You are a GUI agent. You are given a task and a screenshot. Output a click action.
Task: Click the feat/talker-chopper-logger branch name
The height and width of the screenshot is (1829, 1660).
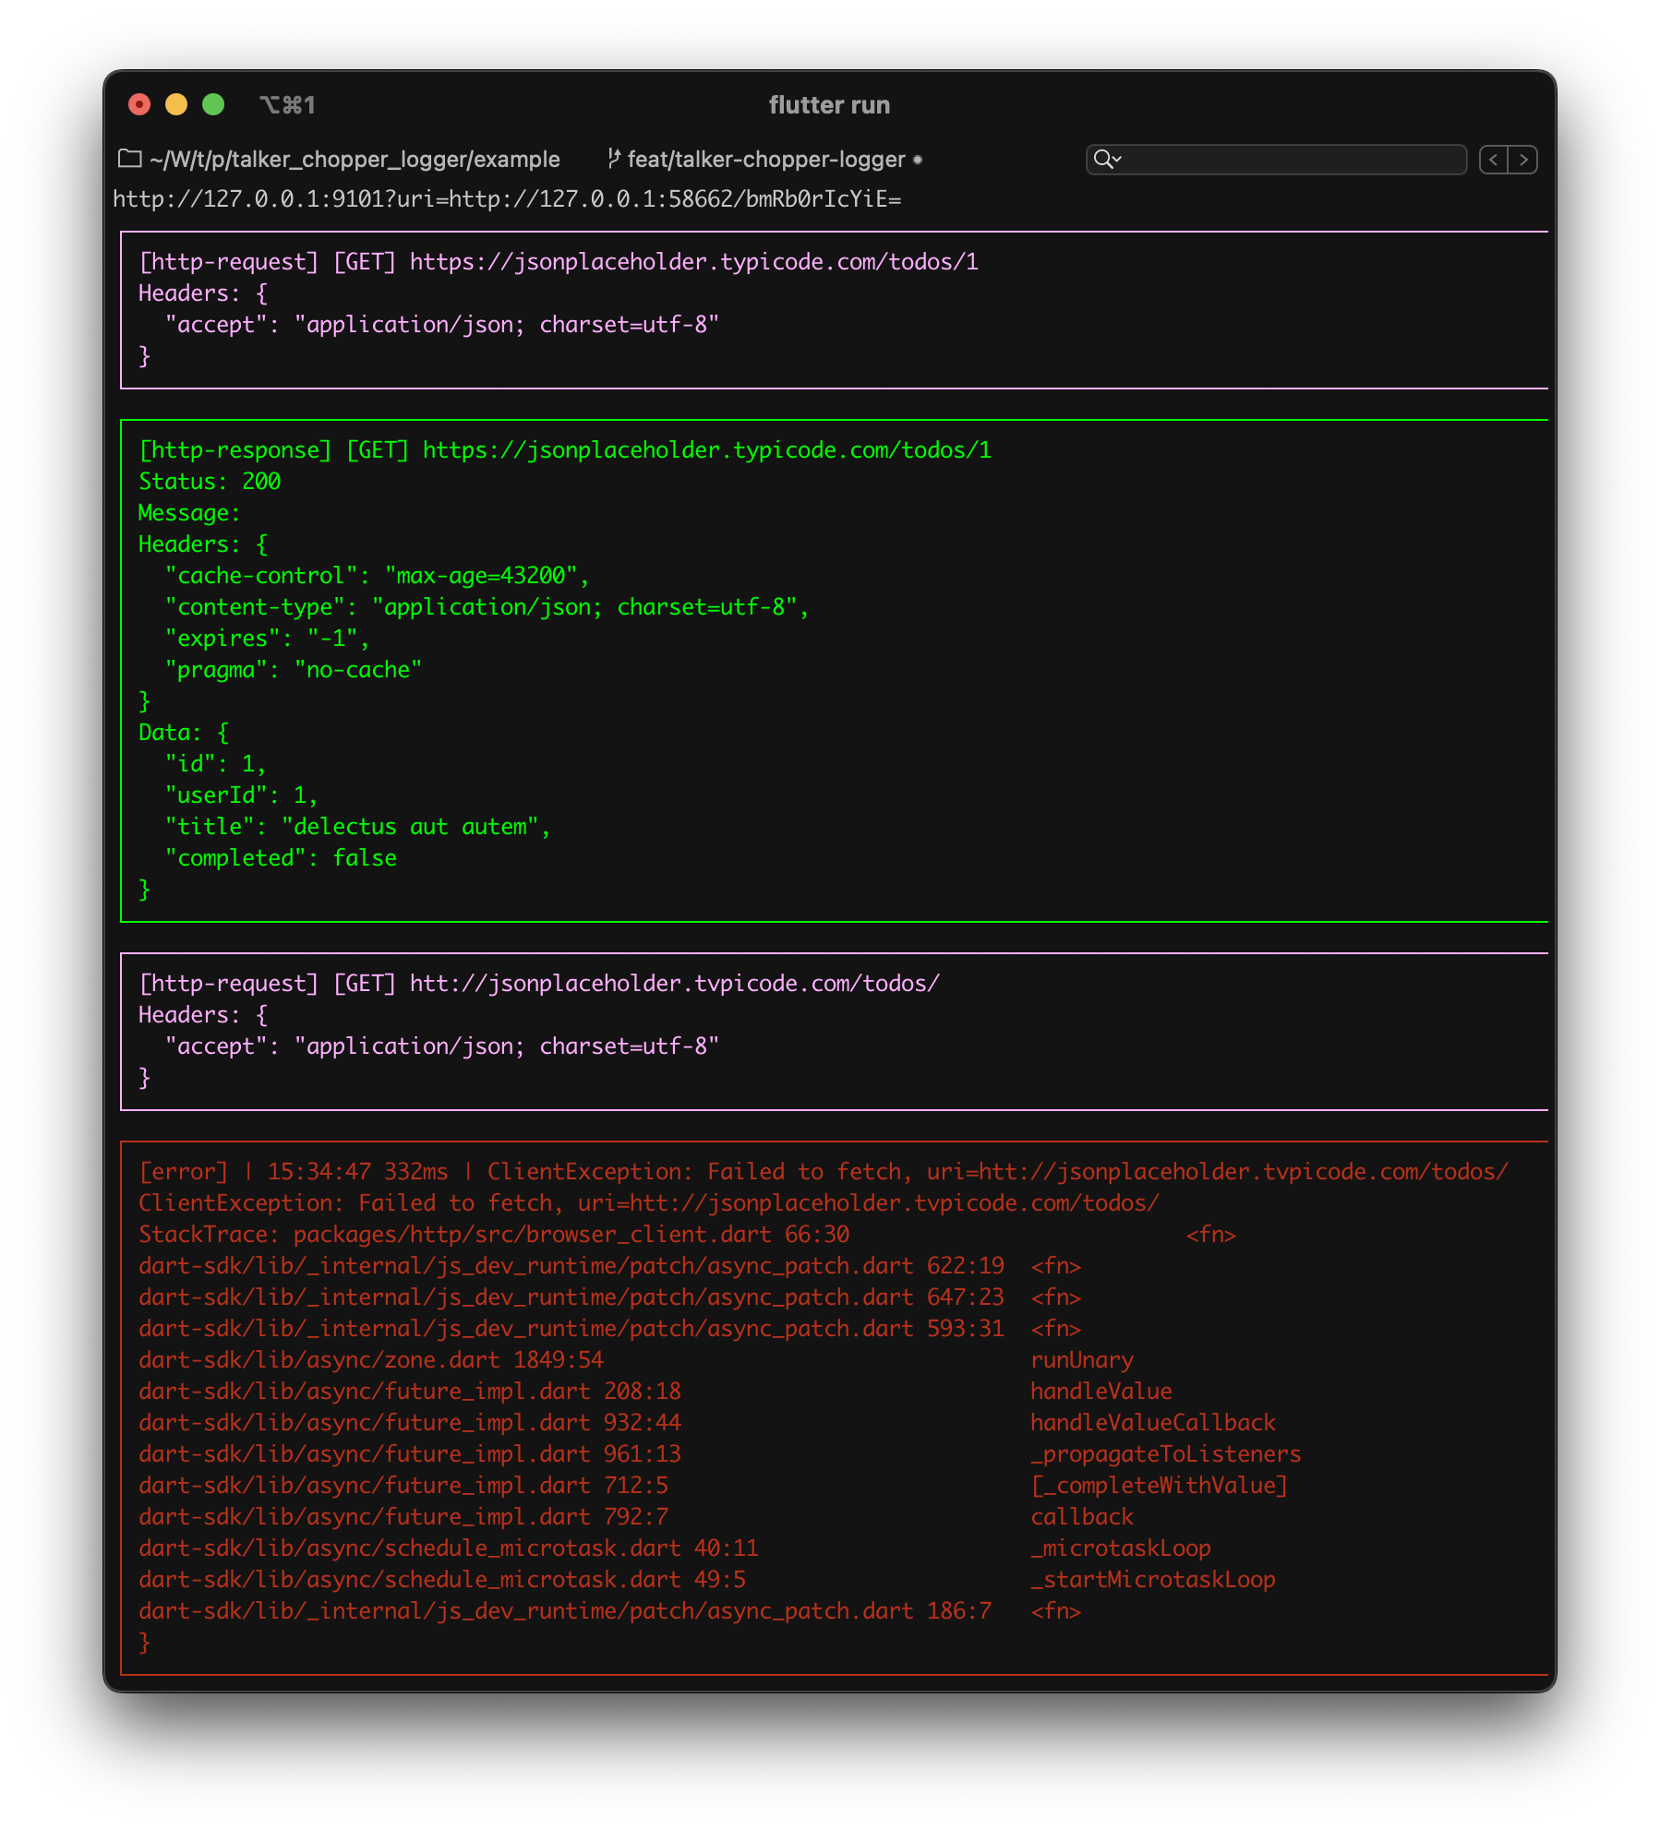click(766, 160)
